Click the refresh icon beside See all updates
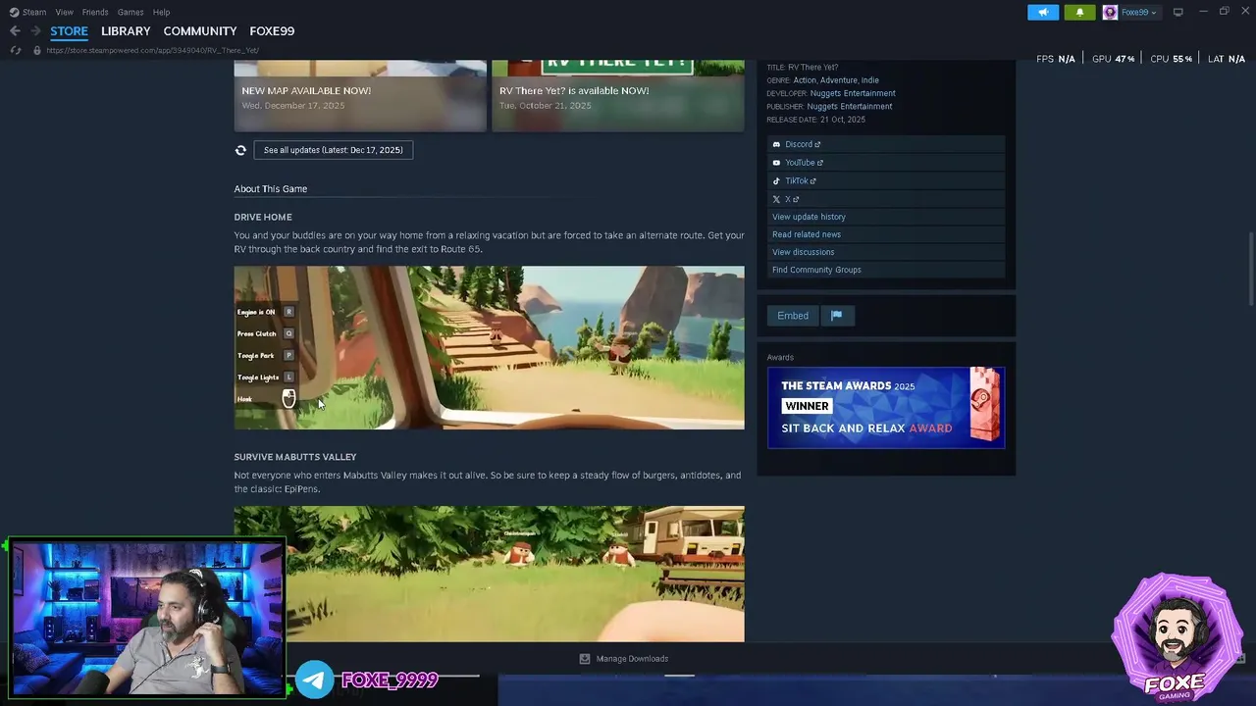1256x706 pixels. click(240, 150)
